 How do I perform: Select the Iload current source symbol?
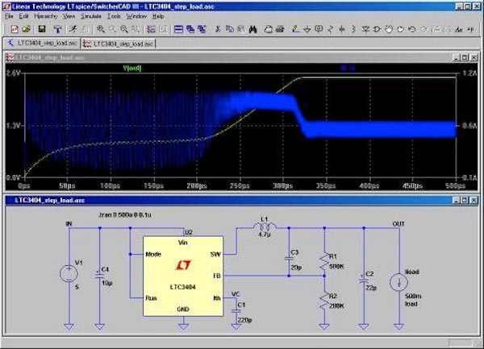(398, 283)
